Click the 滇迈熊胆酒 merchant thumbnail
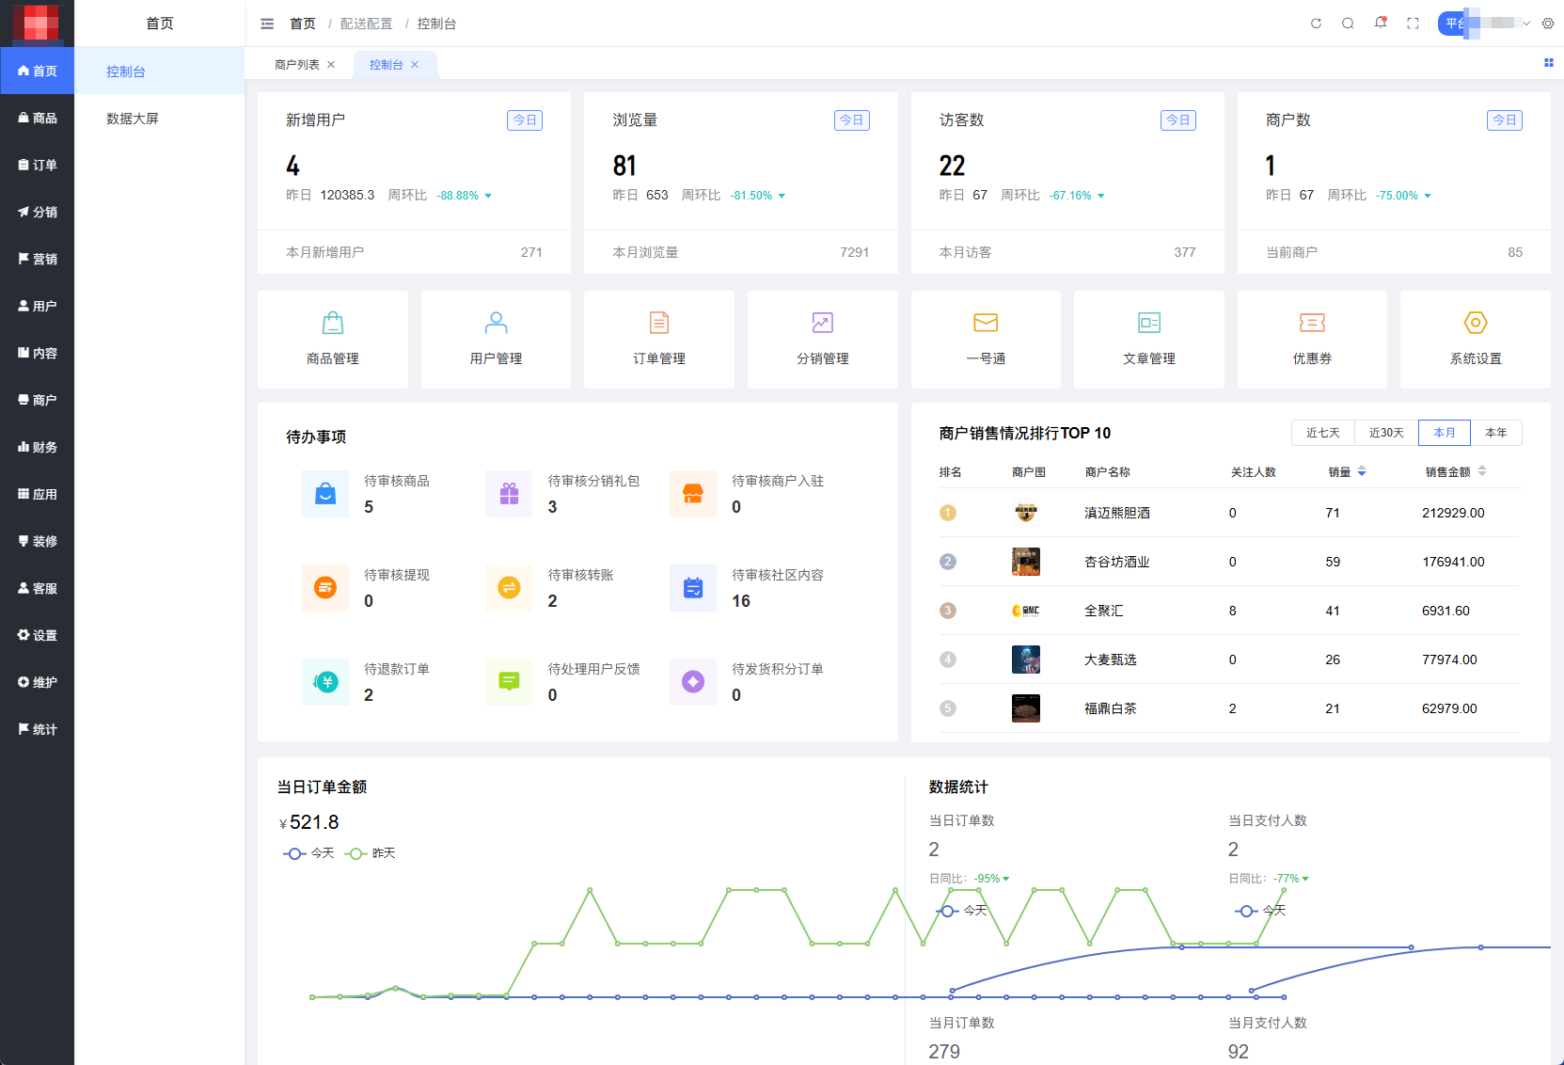 coord(1025,513)
